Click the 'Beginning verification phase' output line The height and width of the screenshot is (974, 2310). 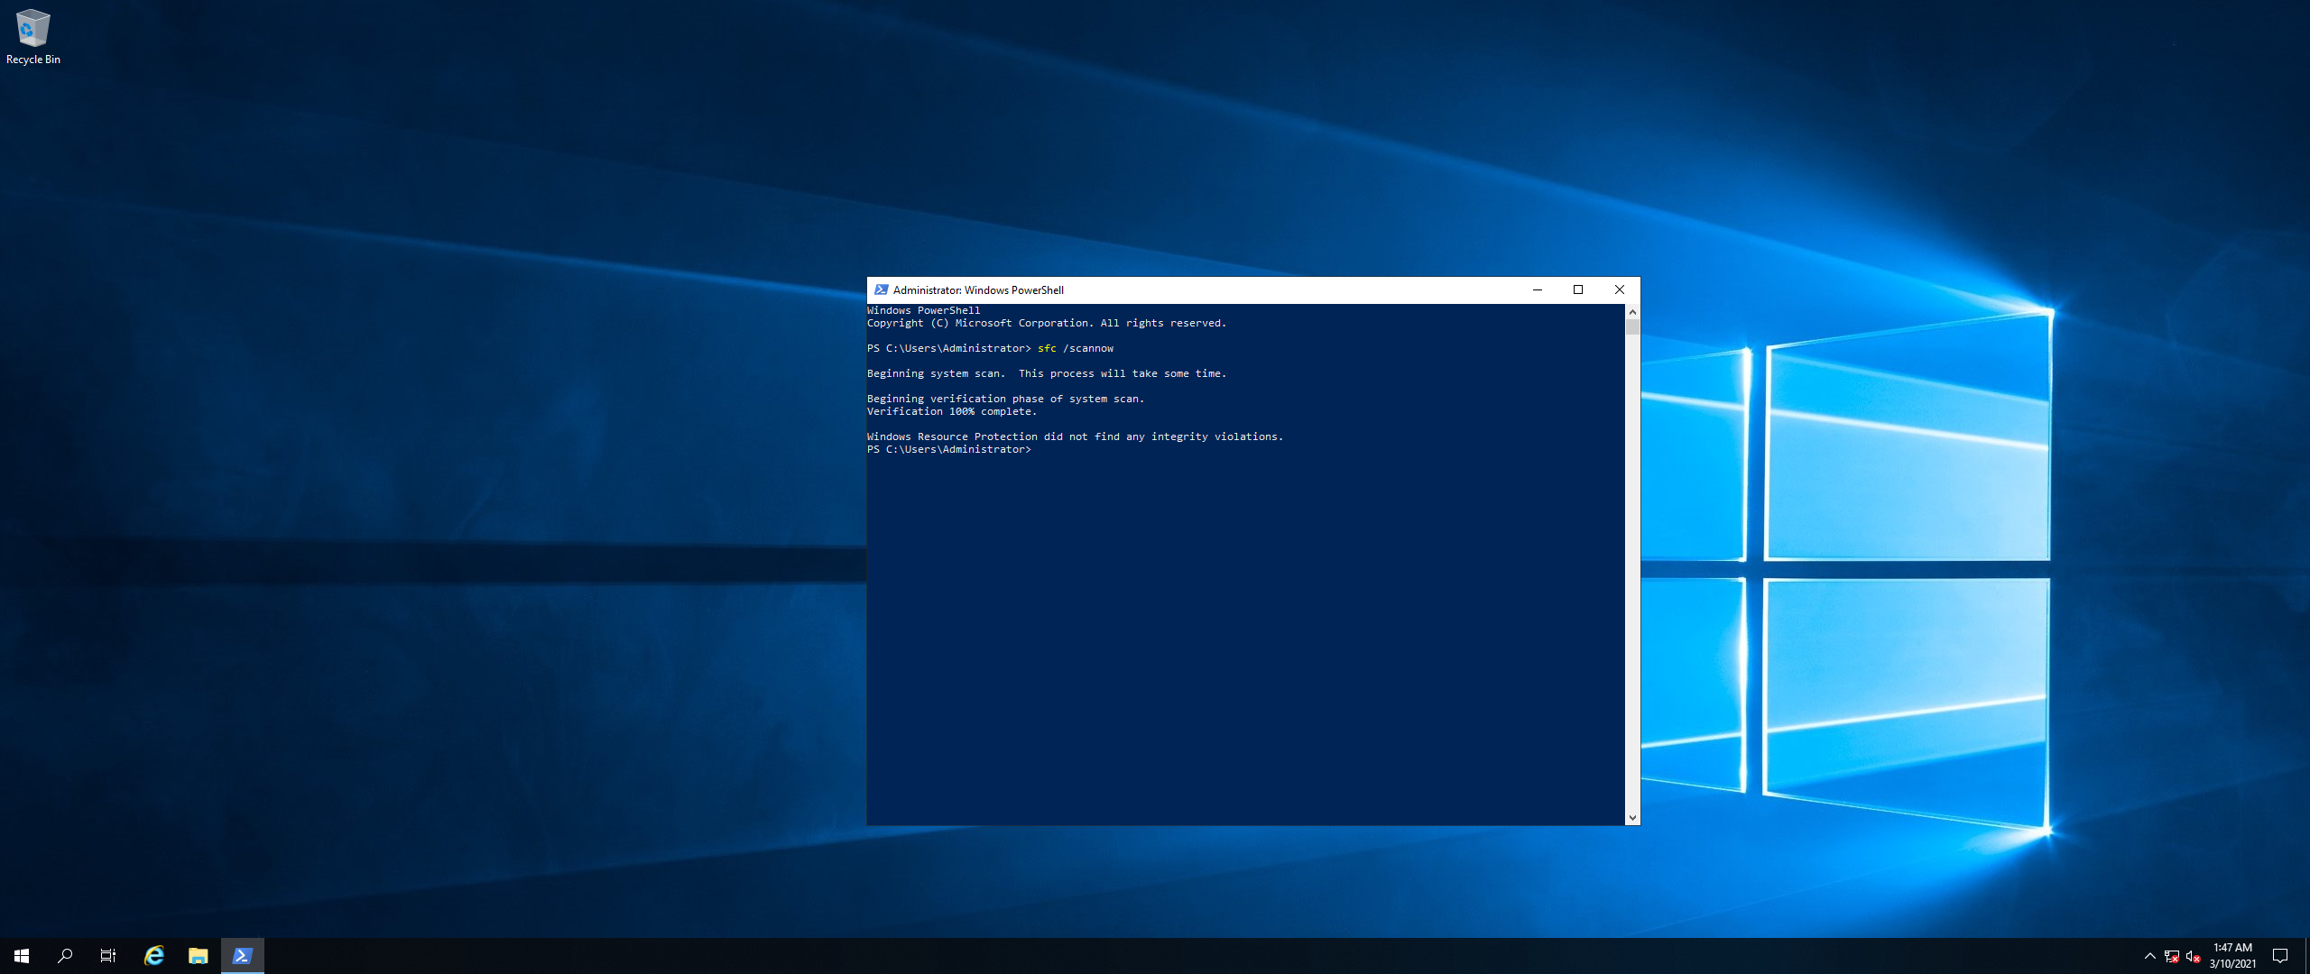click(1005, 399)
